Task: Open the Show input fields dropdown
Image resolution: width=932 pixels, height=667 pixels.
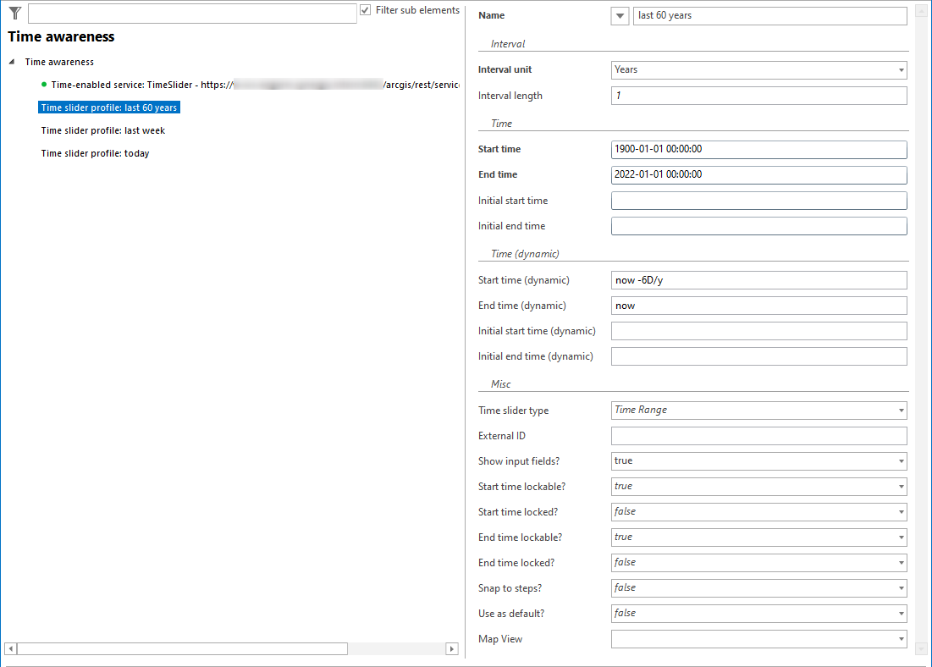Action: tap(898, 460)
